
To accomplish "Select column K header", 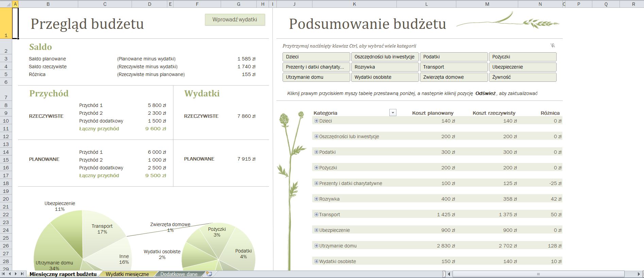I will [x=355, y=4].
